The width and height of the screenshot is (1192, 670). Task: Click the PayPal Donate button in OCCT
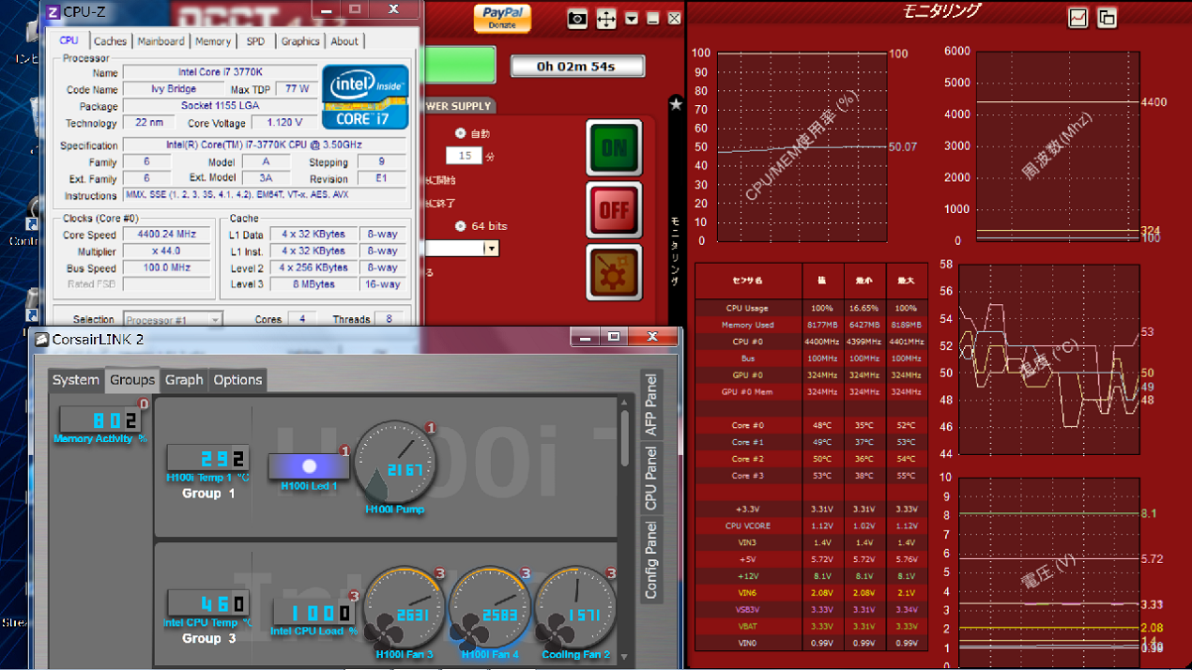502,18
